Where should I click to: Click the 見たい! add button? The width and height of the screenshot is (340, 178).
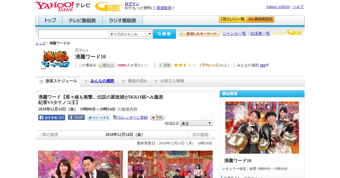point(107,65)
